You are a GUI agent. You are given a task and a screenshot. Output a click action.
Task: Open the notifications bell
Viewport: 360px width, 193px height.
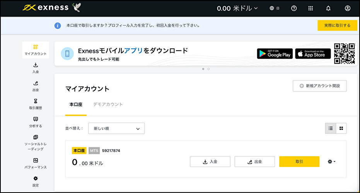[329, 8]
